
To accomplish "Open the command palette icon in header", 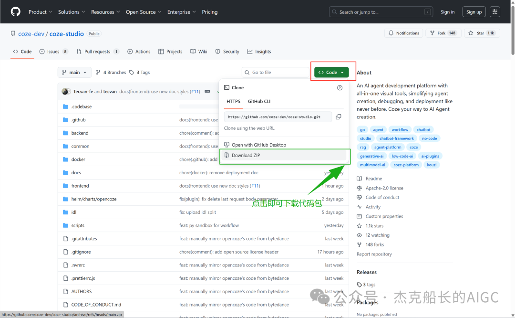I will 495,12.
